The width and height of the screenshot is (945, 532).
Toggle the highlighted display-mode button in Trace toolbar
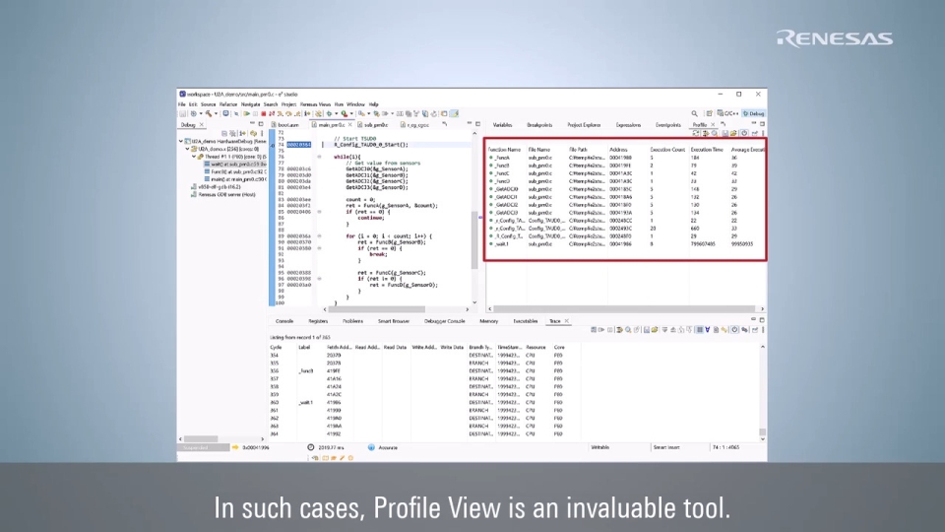click(x=699, y=330)
